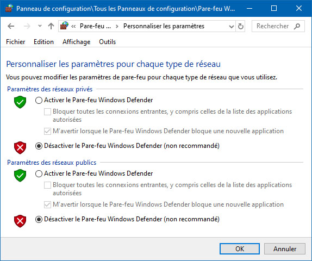Select Activer le Pare-feu for private networks
Screen dimensions: 312x261
tap(39, 100)
